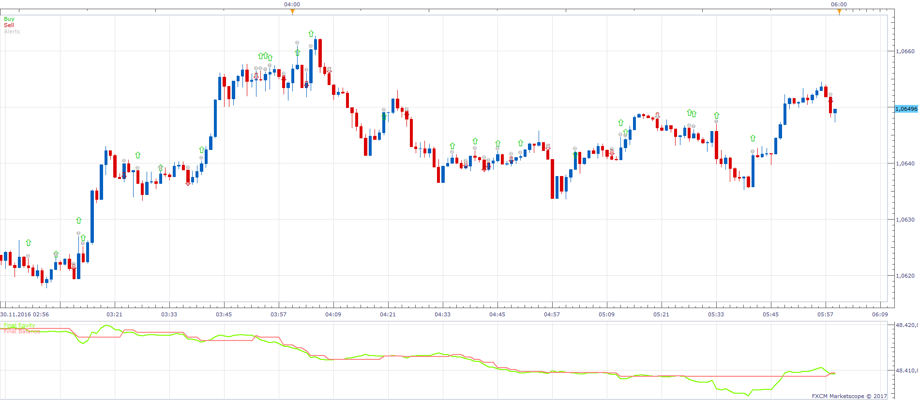Click the 48.410 equity axis label

click(906, 370)
